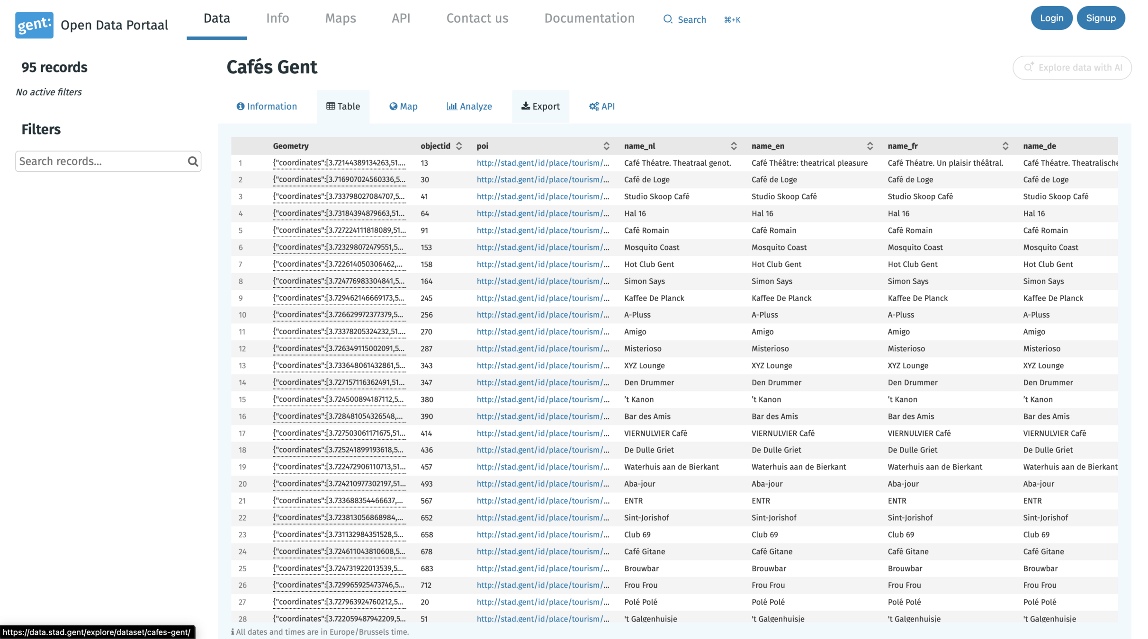Open the poi link for Café de Loge
Screen dimensions: 1148x639
click(543, 180)
